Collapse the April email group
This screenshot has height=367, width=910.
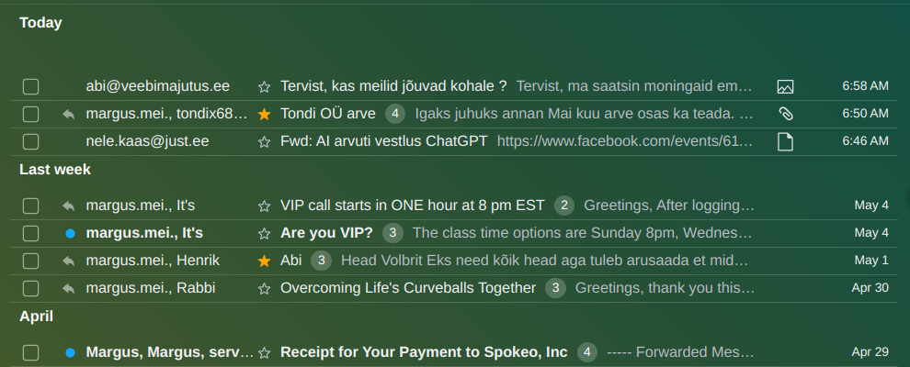(x=37, y=317)
